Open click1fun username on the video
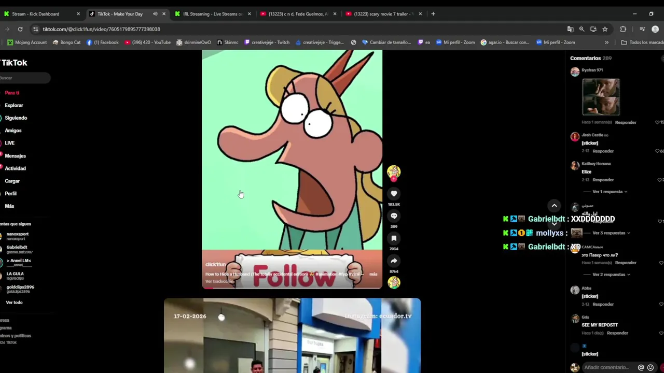Image resolution: width=664 pixels, height=373 pixels. point(216,265)
